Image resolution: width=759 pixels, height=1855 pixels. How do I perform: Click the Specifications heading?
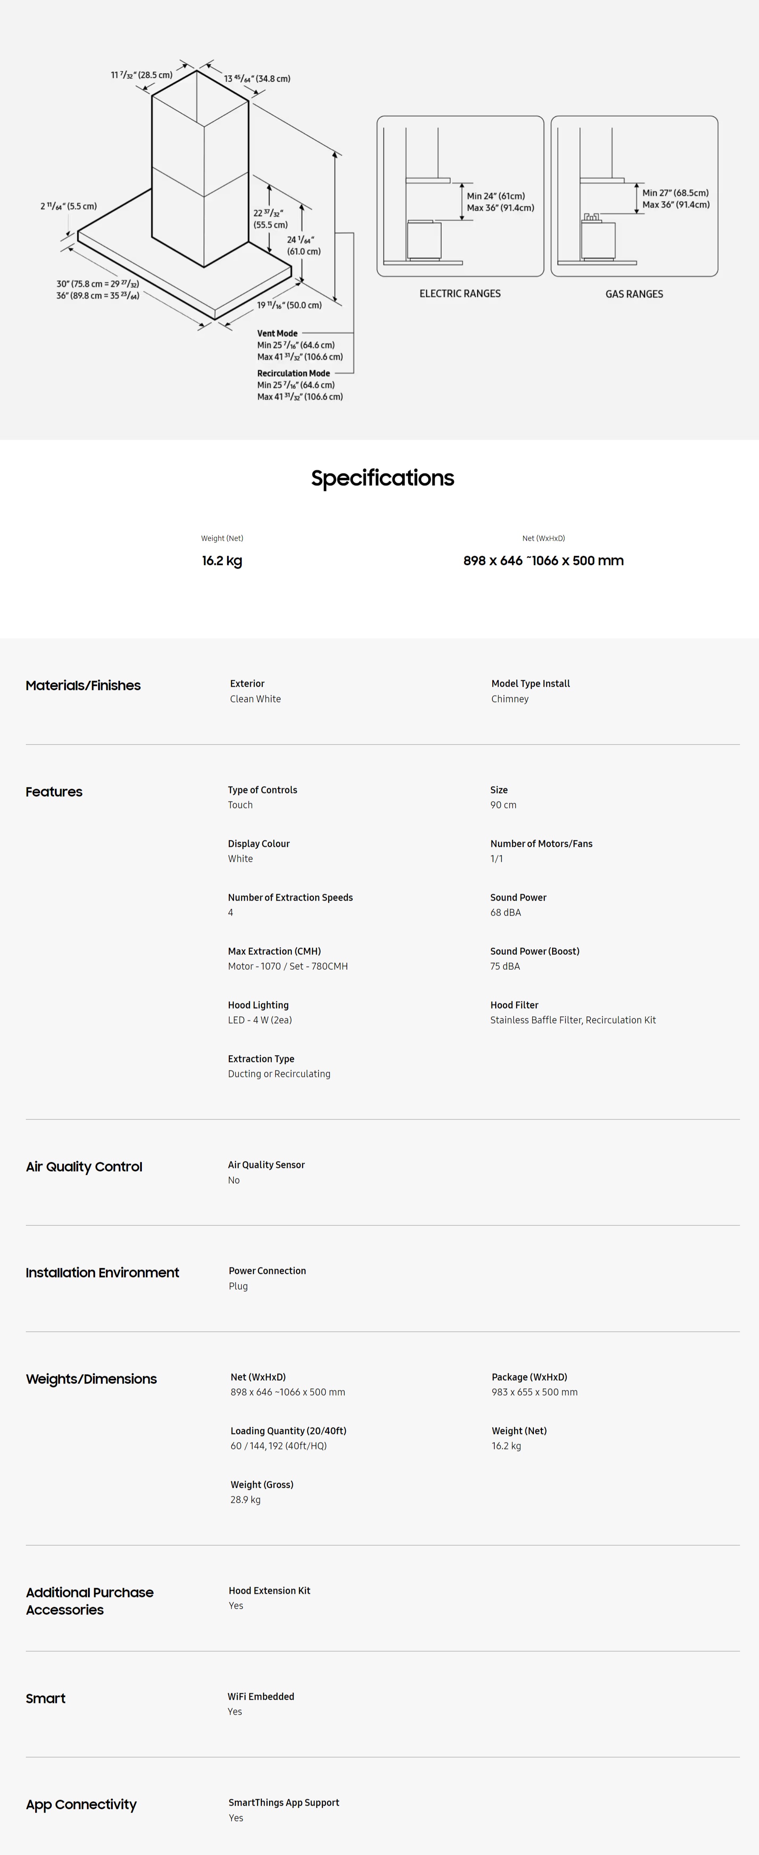383,478
